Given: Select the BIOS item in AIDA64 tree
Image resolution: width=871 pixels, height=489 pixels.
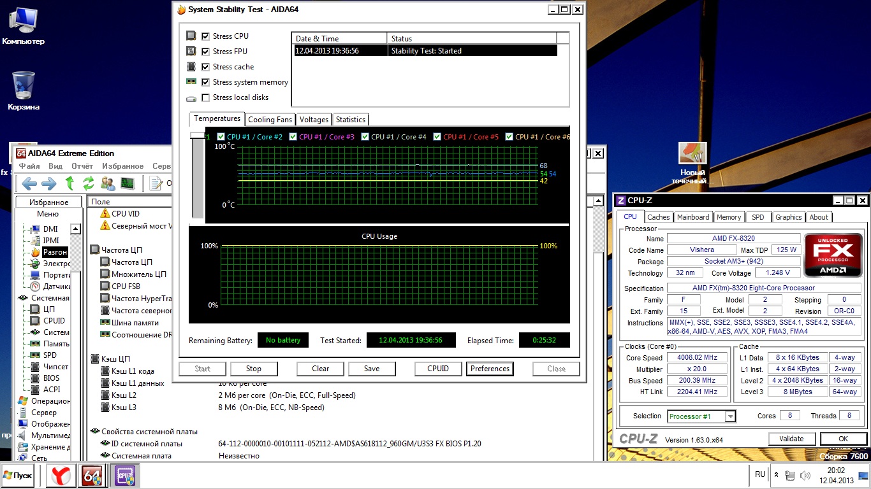Looking at the screenshot, I should pos(51,378).
